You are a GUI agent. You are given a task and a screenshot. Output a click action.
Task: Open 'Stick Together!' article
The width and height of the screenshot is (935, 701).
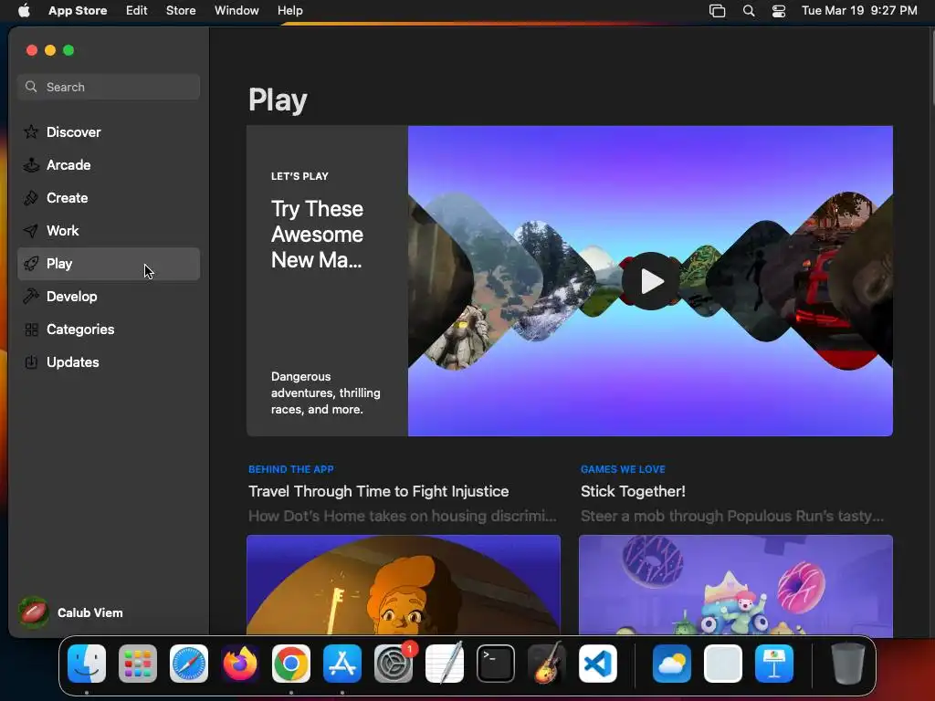point(633,491)
